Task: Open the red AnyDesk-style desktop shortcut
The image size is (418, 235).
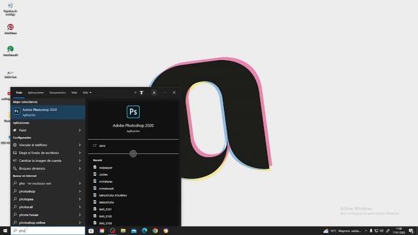Action: click(10, 29)
